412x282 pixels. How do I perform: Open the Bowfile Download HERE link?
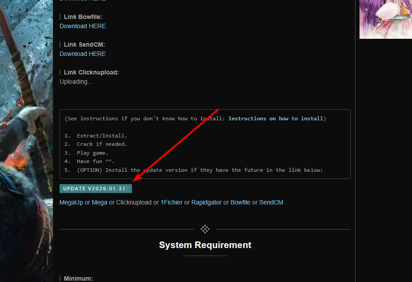(82, 26)
